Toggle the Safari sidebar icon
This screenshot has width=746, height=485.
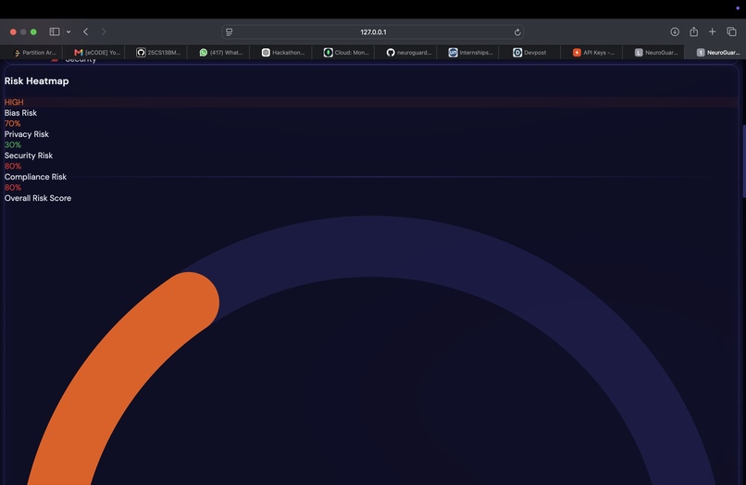[x=55, y=31]
